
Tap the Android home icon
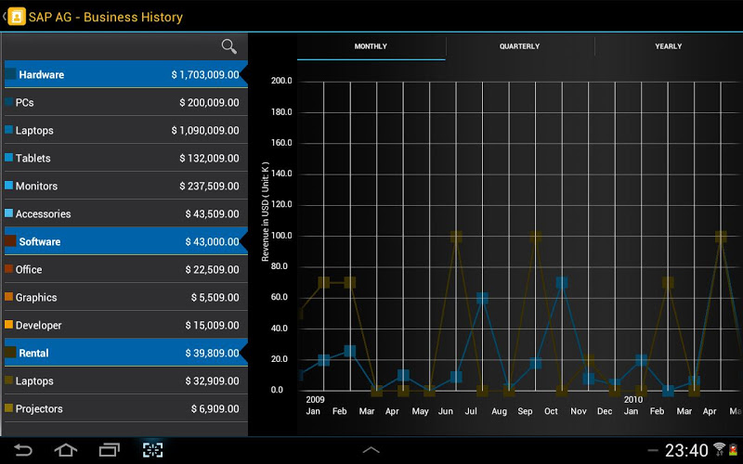[66, 450]
